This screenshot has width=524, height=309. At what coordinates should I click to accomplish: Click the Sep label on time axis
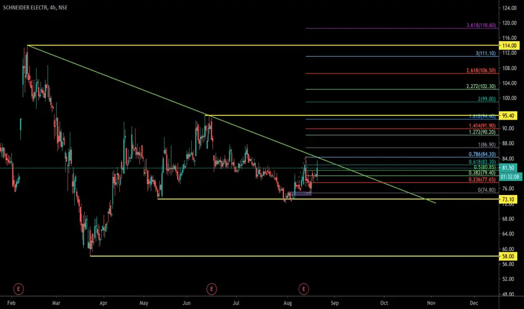click(335, 303)
